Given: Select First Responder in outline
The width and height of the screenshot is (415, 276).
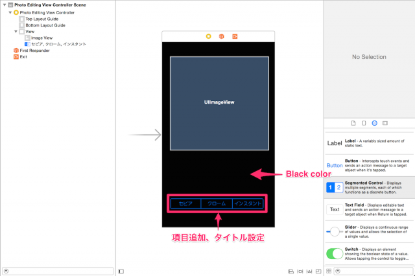Looking at the screenshot, I should point(34,51).
